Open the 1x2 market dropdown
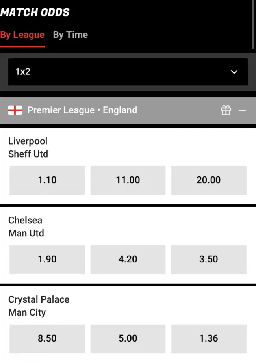256x362 pixels. click(128, 72)
